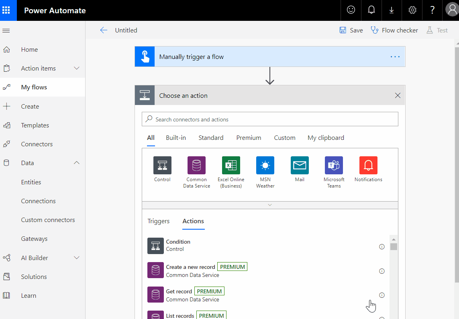
Task: Click the download arrow icon
Action: click(x=392, y=10)
